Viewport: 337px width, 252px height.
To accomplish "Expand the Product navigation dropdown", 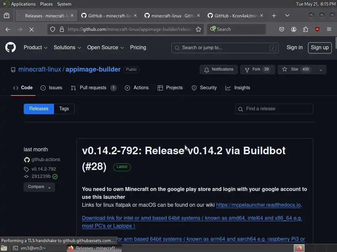I will tap(36, 47).
